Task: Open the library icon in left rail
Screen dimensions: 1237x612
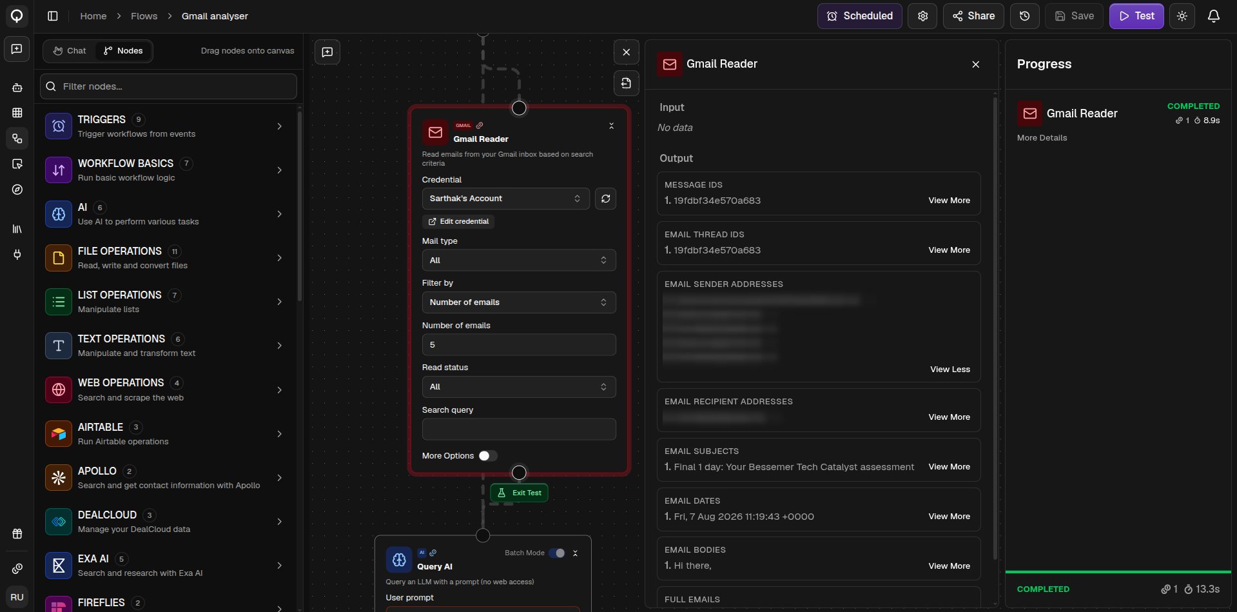Action: click(x=17, y=229)
